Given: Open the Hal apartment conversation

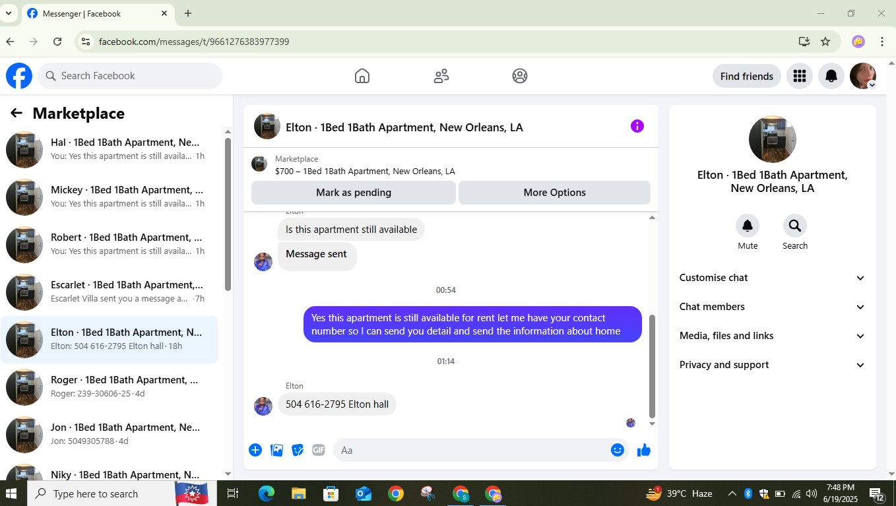Looking at the screenshot, I should click(x=109, y=150).
